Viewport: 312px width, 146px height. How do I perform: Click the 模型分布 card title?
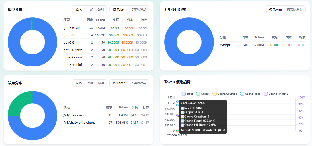pyautogui.click(x=15, y=9)
